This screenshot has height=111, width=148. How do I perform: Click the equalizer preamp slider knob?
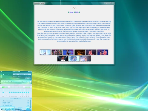pyautogui.click(x=3, y=92)
